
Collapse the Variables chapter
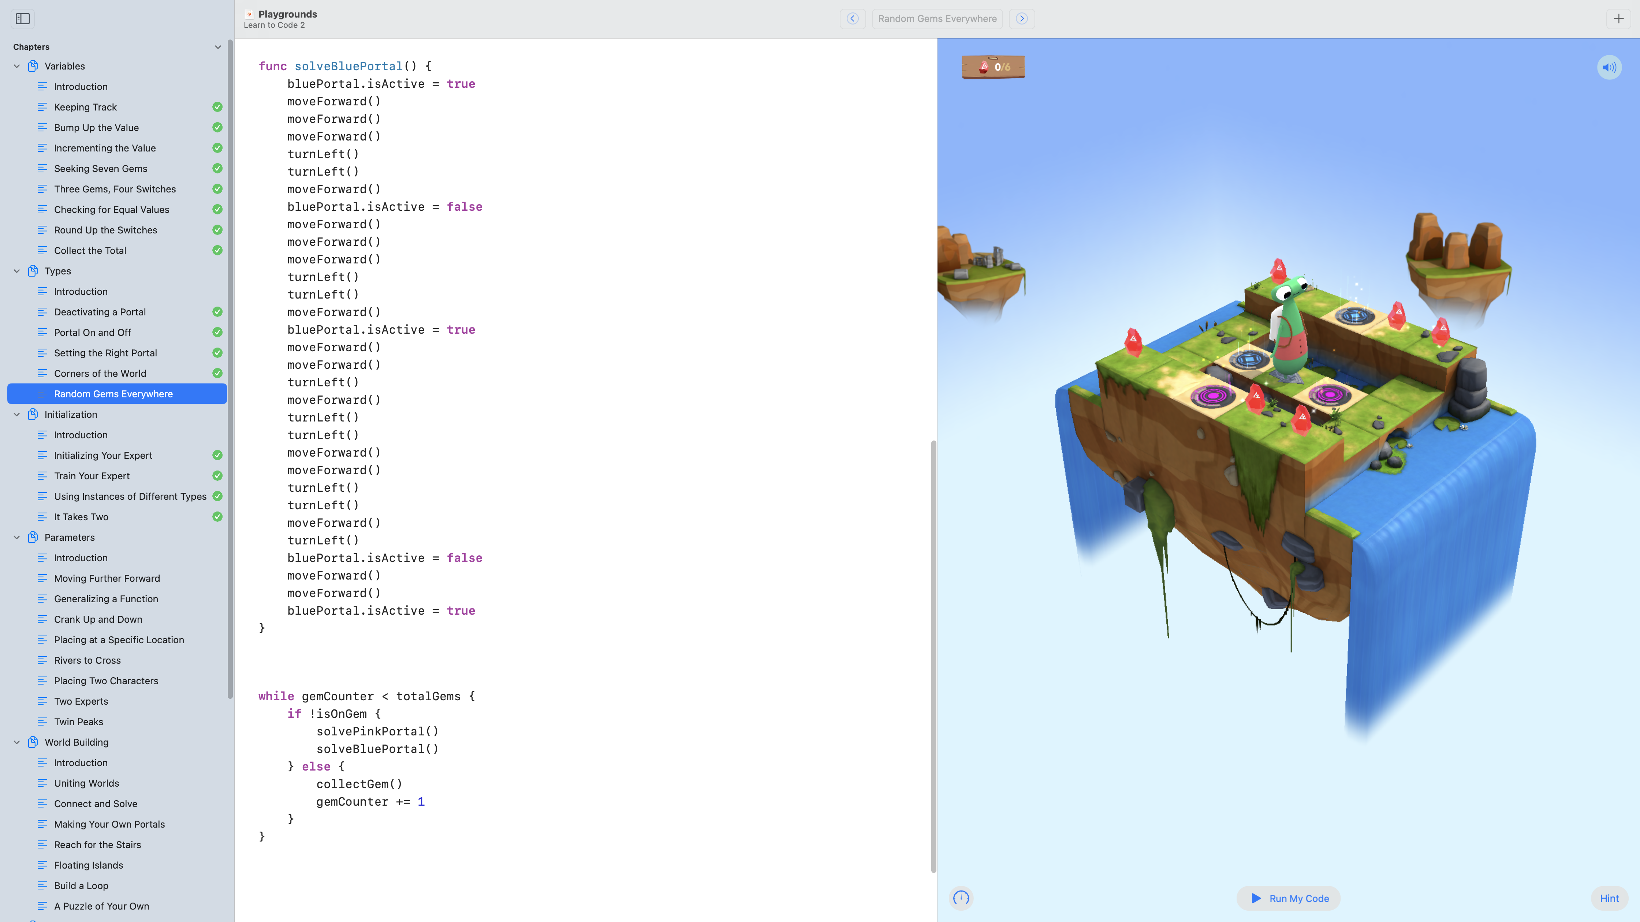[x=16, y=66]
